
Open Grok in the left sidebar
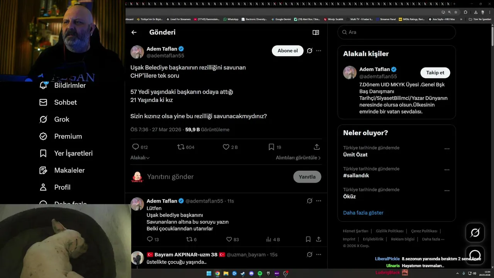pyautogui.click(x=54, y=119)
